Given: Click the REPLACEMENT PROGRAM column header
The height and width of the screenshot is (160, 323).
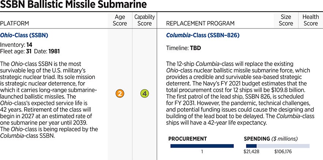Looking at the screenshot, I should (x=200, y=23).
